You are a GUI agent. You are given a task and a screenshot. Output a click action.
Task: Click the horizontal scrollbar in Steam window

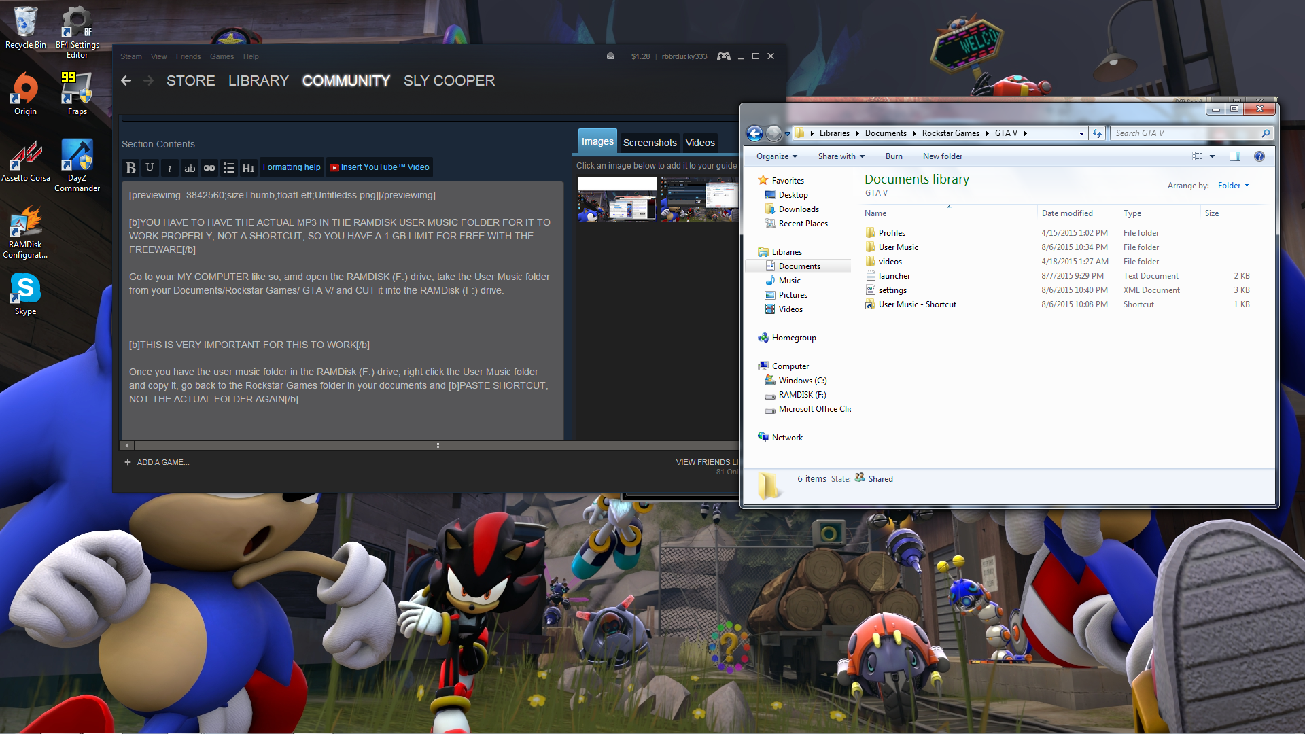tap(438, 446)
